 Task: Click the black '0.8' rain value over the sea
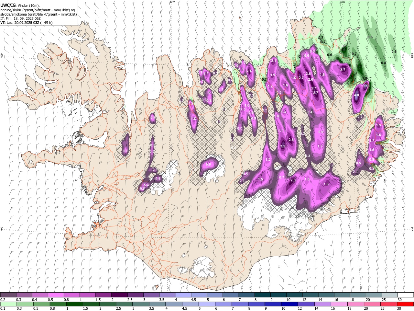click(x=384, y=63)
